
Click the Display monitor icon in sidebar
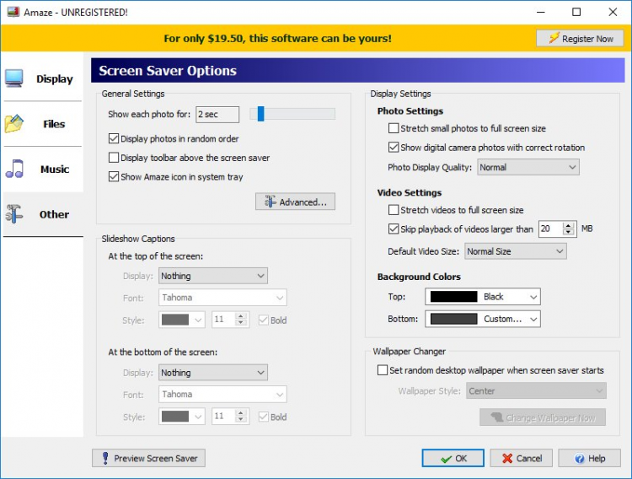click(14, 78)
